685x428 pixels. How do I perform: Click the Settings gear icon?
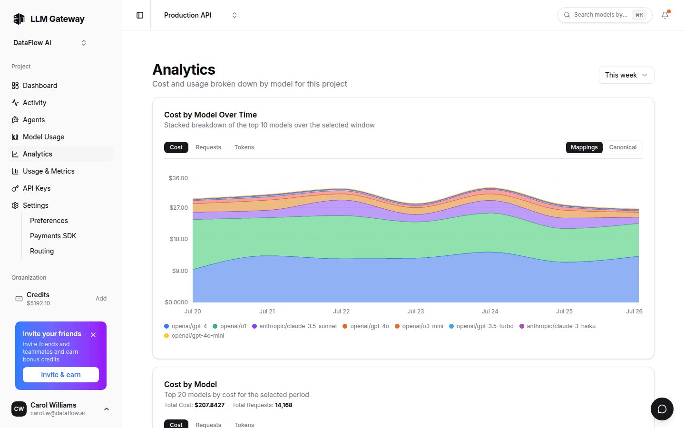point(15,205)
